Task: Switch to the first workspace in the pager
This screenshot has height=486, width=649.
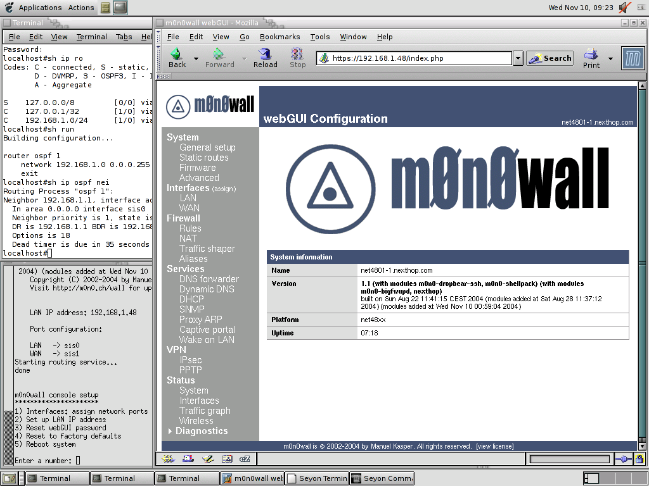Action: pos(591,478)
